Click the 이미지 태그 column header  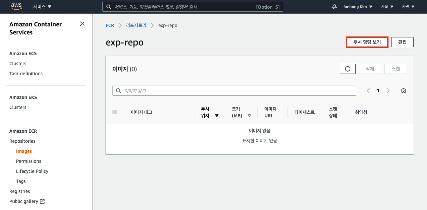coord(142,112)
